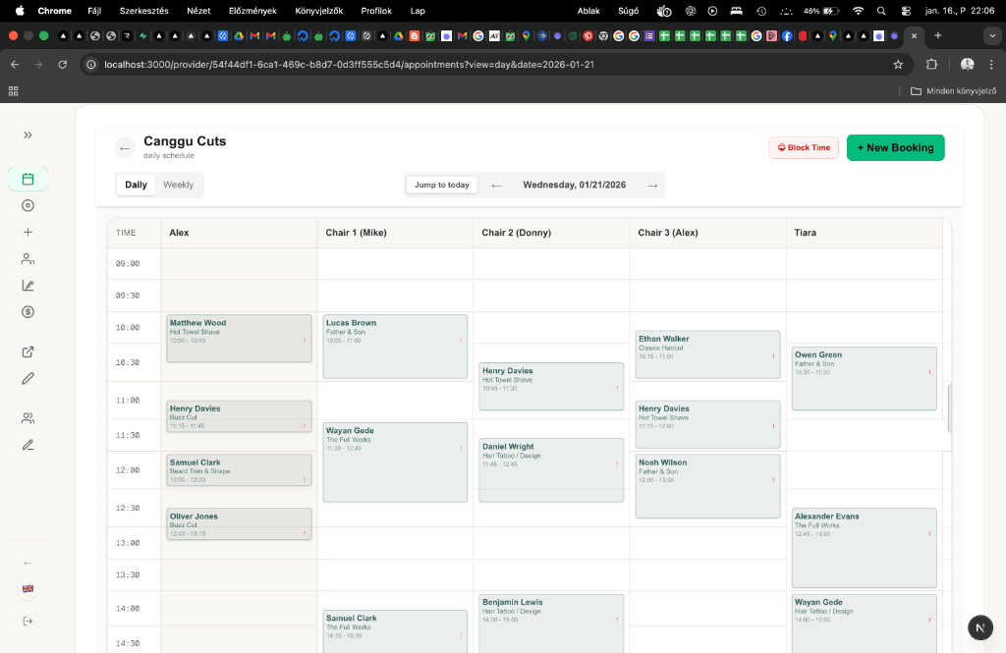Image resolution: width=1006 pixels, height=653 pixels.
Task: Select the pencil edit icon in the sidebar
Action: [28, 378]
